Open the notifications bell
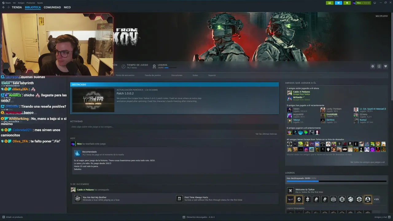The width and height of the screenshot is (393, 221). point(347,3)
